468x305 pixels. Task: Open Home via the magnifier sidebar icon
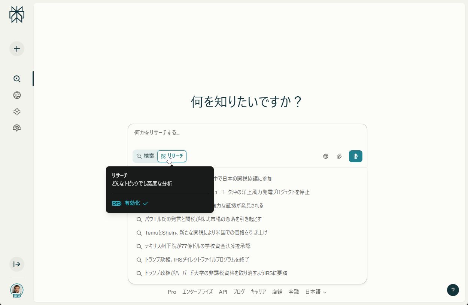click(x=17, y=79)
